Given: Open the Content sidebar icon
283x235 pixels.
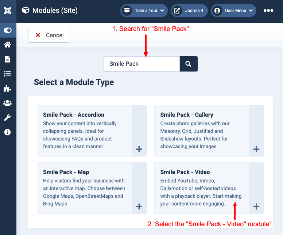Looking at the screenshot, I should point(8,59).
